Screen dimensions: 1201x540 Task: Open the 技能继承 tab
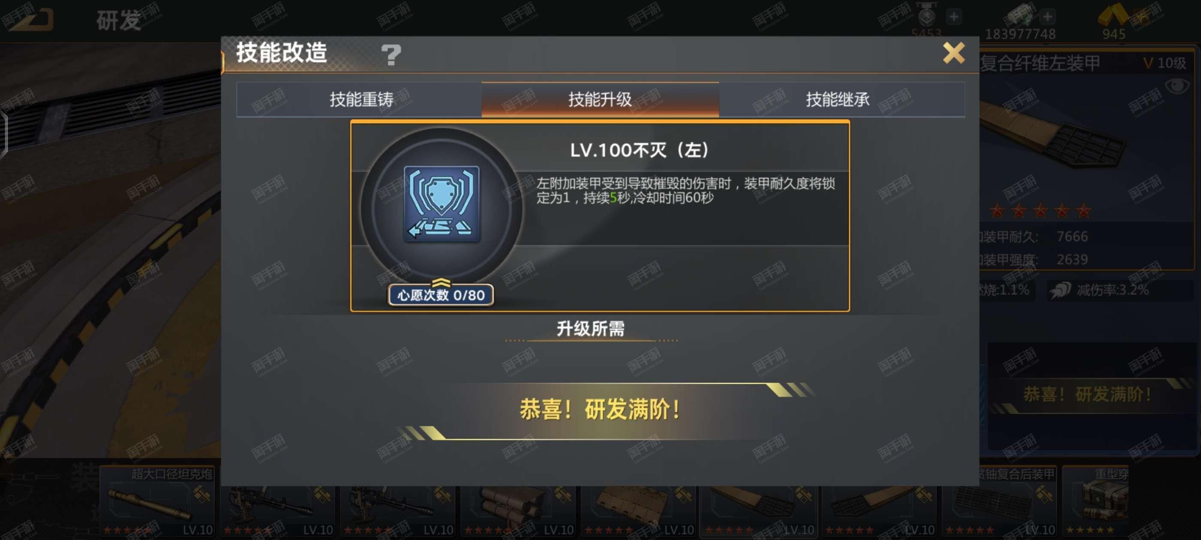pos(838,99)
